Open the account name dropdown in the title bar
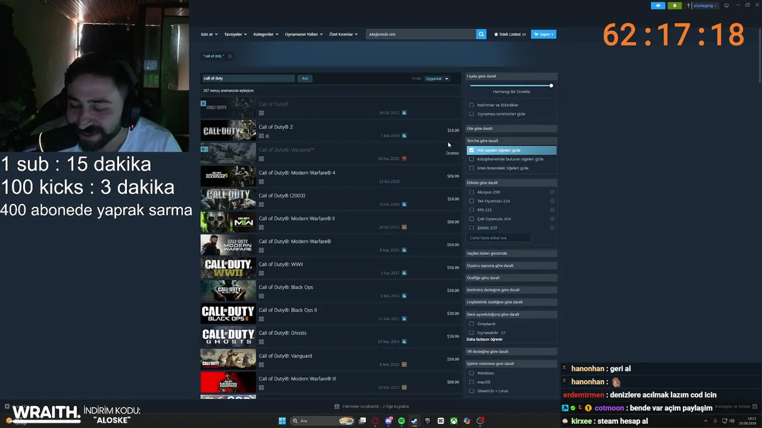 point(705,5)
